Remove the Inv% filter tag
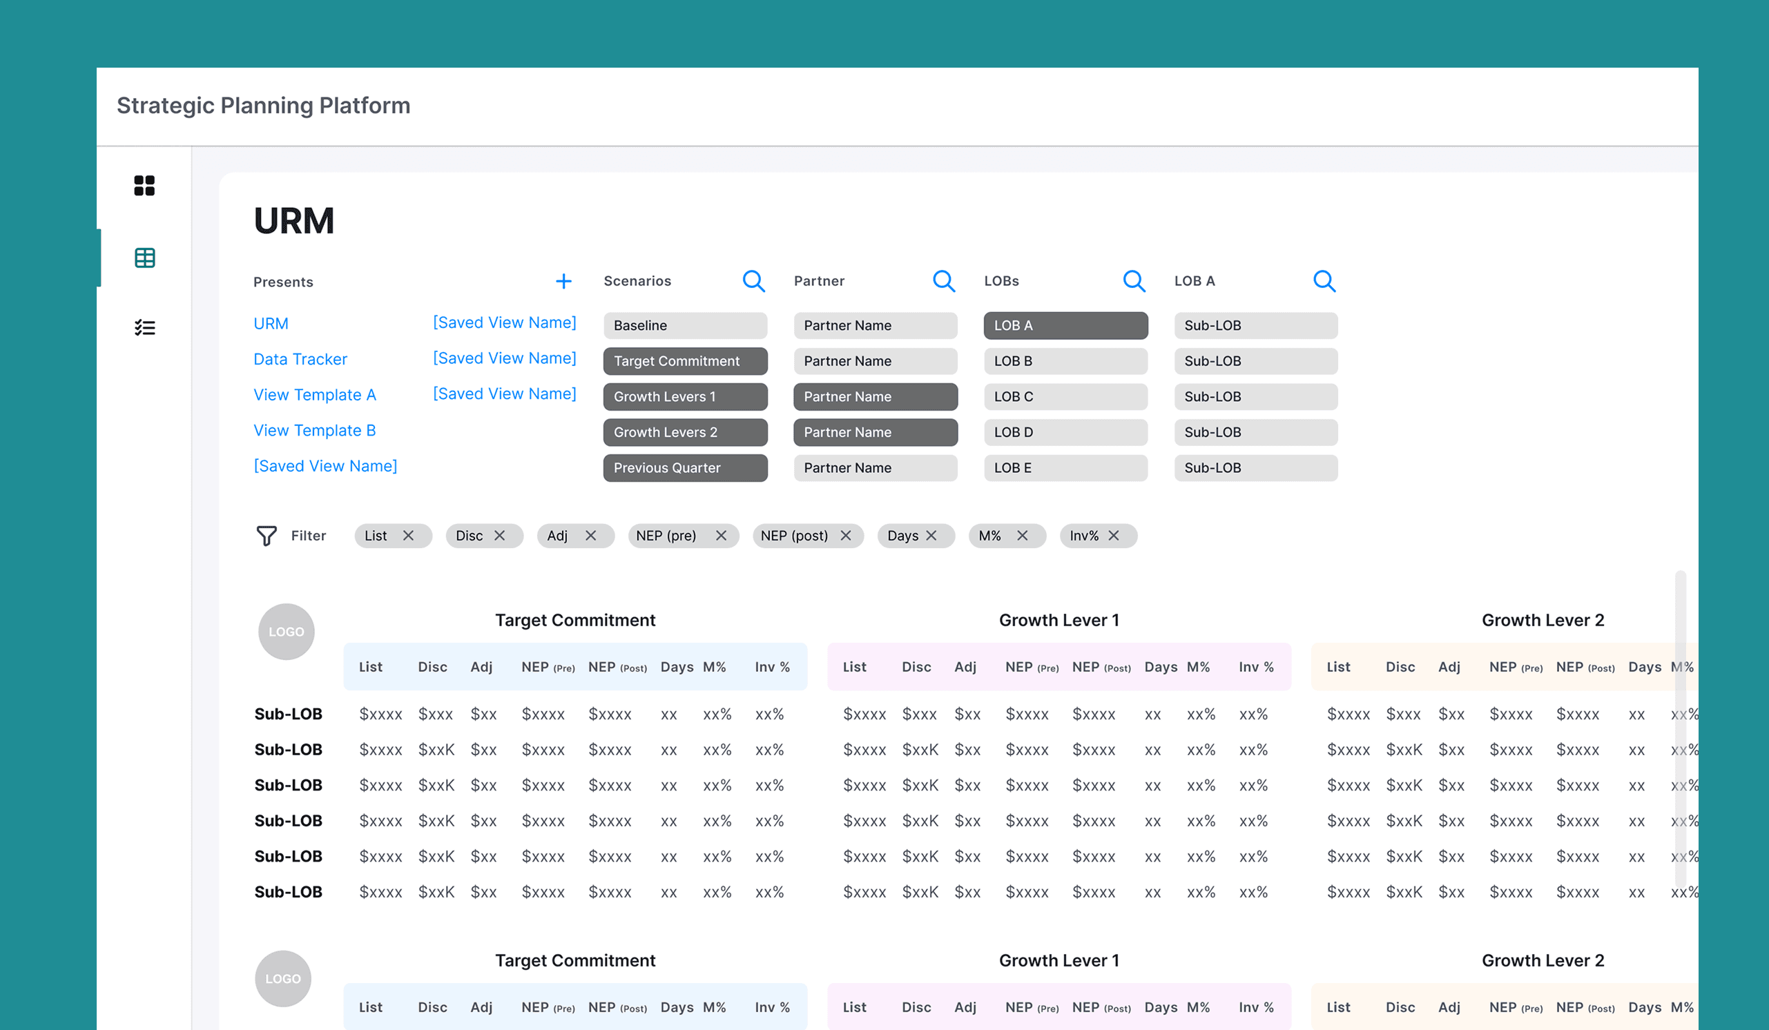The width and height of the screenshot is (1769, 1030). point(1114,536)
